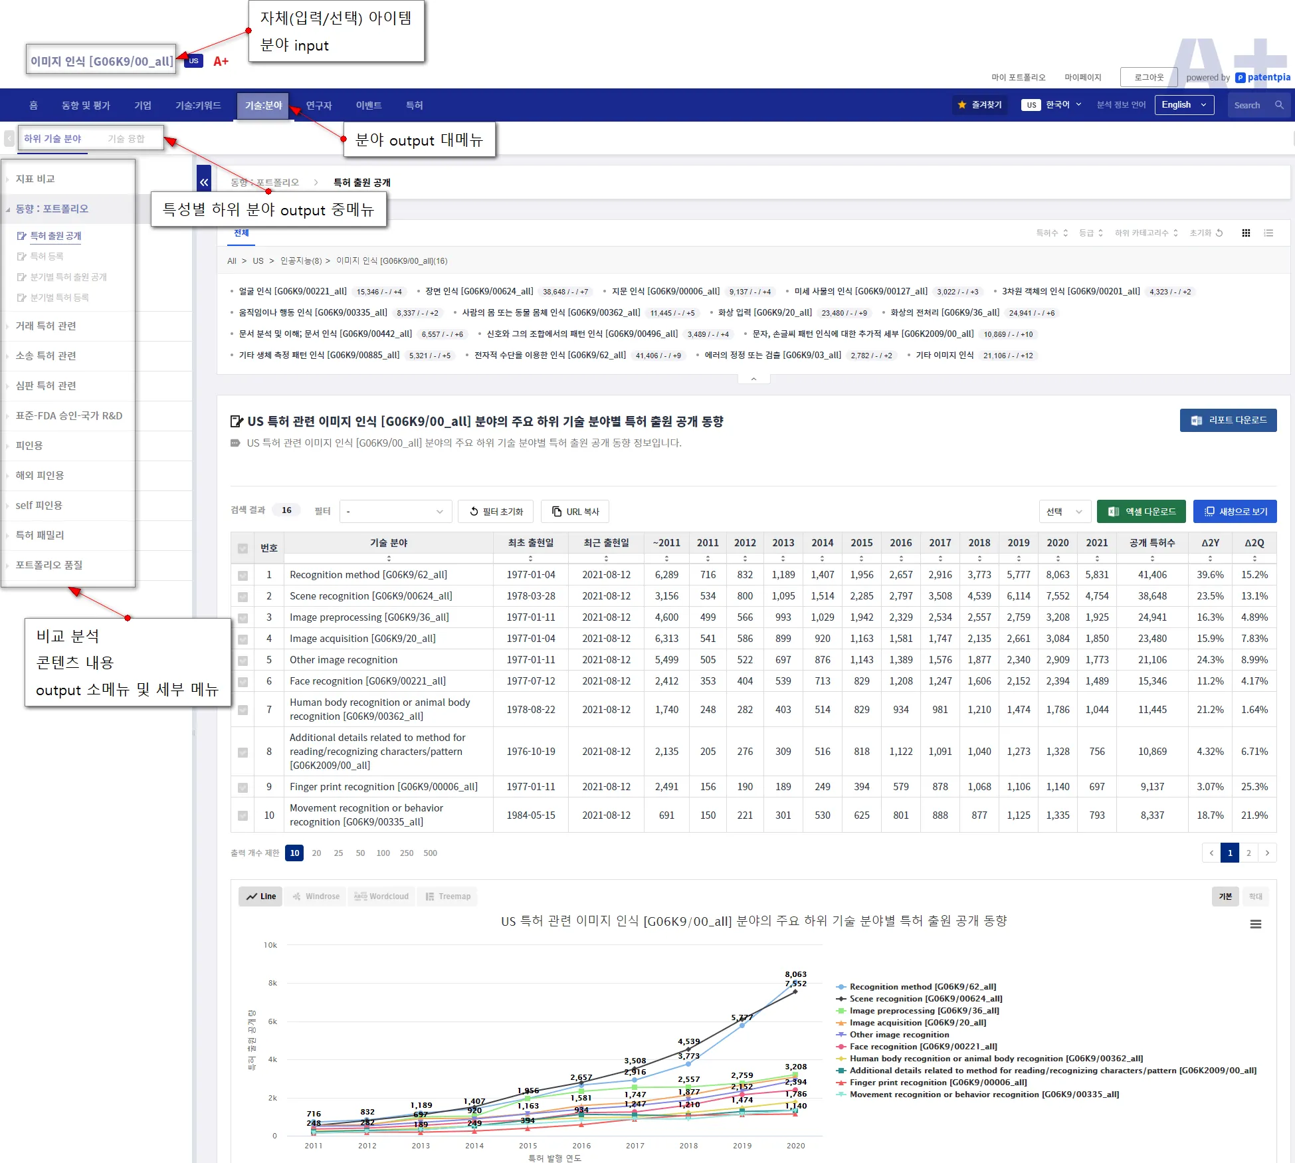Click the search magnifier icon
The height and width of the screenshot is (1163, 1295).
pyautogui.click(x=1279, y=105)
